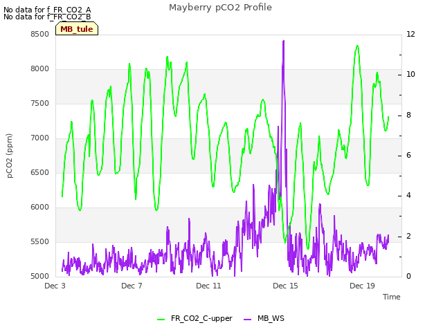Click the purple MB_WS legend swatch

248,320
